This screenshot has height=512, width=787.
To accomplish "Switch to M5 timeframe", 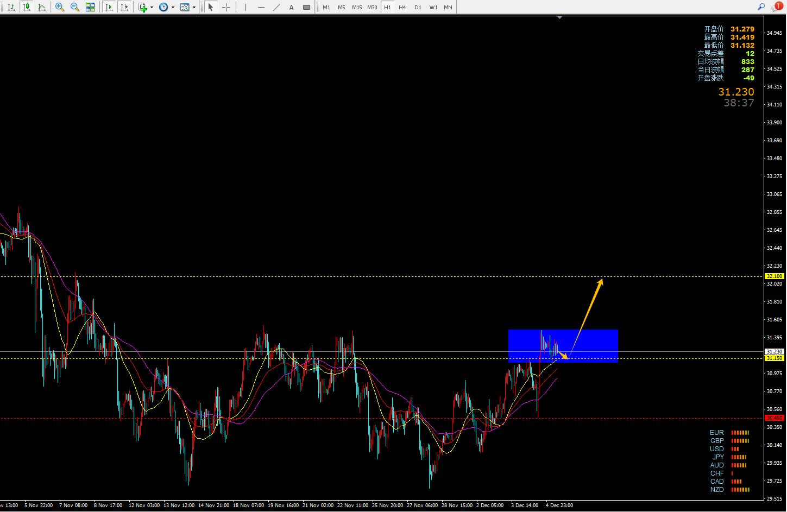I will click(x=341, y=7).
